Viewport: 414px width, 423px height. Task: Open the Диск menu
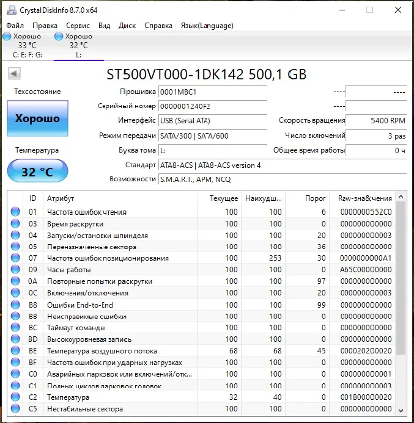[127, 26]
